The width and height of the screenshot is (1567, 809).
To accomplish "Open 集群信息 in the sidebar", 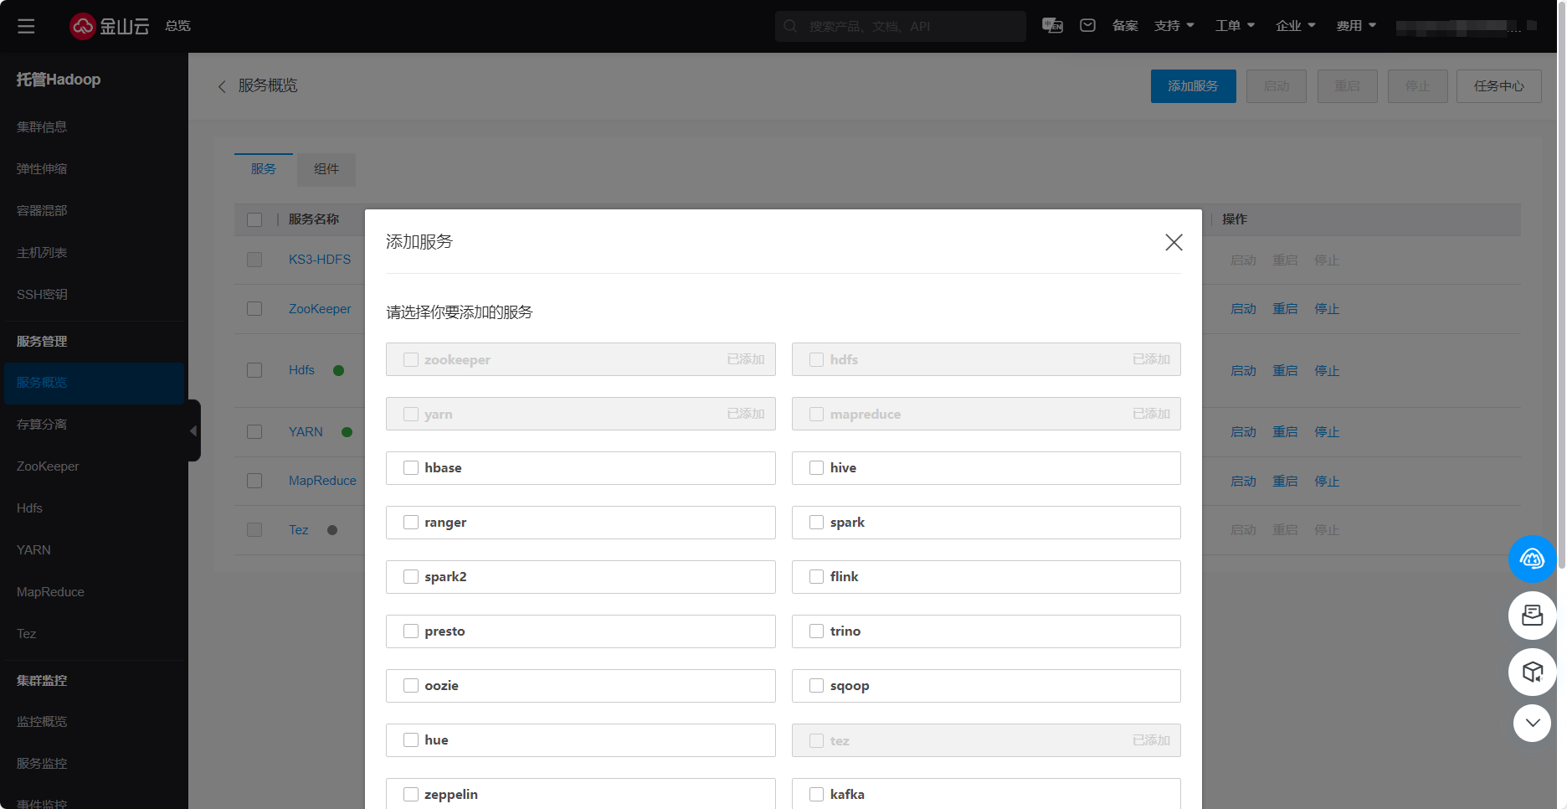I will tap(42, 127).
